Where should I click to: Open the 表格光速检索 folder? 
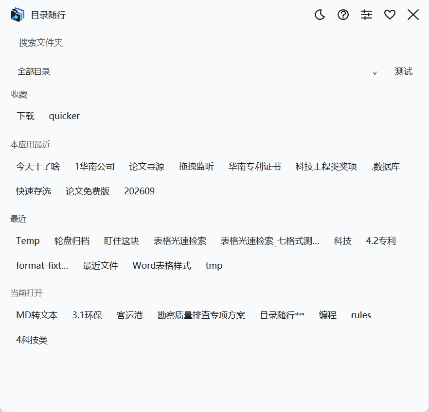point(180,241)
